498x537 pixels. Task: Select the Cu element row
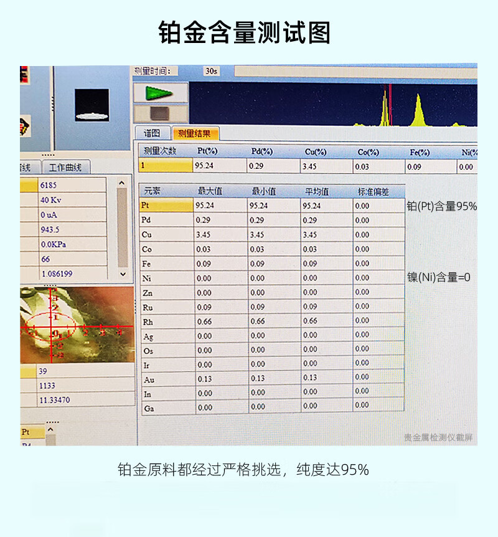coord(272,235)
